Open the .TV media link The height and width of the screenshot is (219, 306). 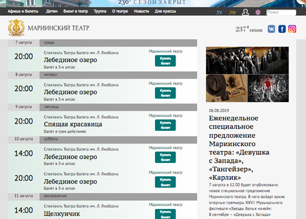pos(219,12)
